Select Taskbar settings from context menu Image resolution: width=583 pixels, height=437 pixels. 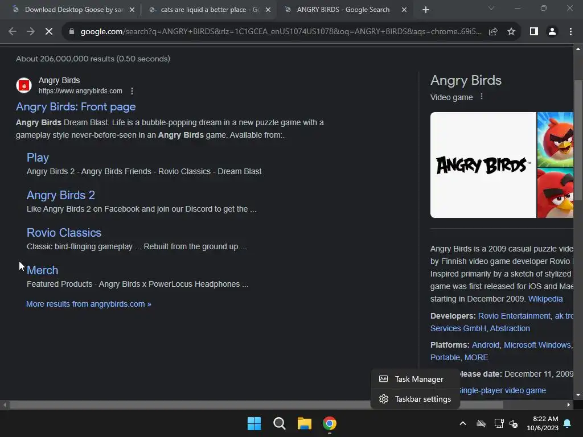coord(415,399)
